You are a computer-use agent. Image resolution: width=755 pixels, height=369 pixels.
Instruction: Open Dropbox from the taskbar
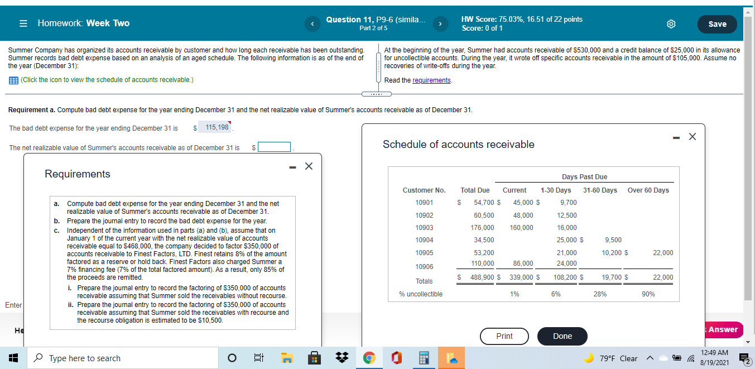342,358
